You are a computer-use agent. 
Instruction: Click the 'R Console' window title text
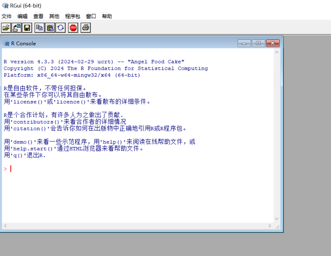coord(23,44)
